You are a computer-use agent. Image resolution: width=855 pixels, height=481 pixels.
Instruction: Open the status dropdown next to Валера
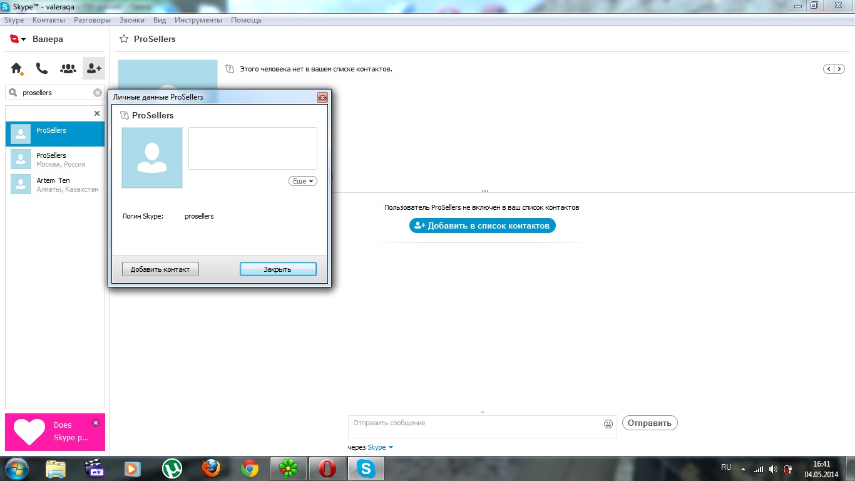coord(23,39)
